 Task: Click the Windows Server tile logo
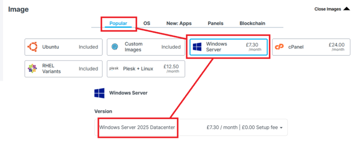pos(197,47)
